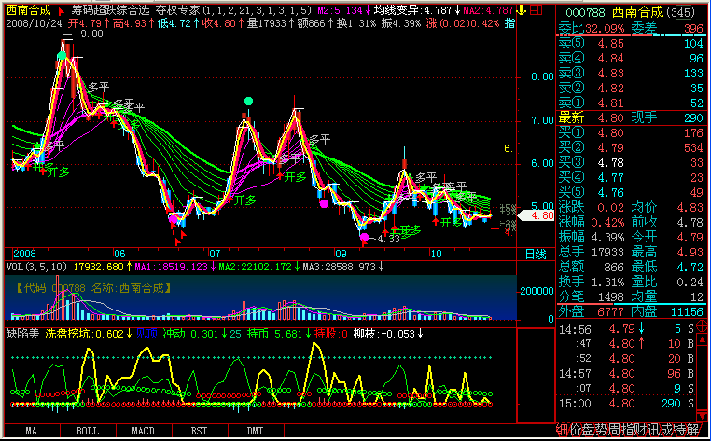Click the VOL(3,5,10) indicator label
Image resolution: width=711 pixels, height=441 pixels.
(37, 267)
